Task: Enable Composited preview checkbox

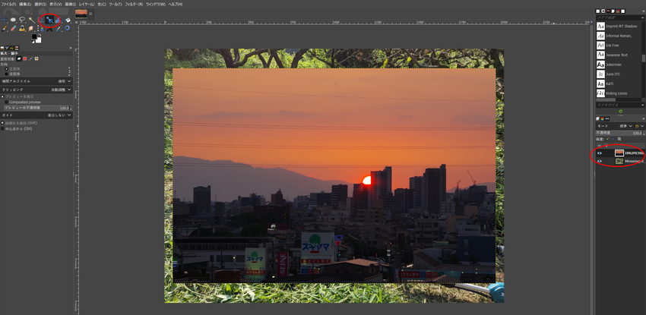Action: (7, 102)
